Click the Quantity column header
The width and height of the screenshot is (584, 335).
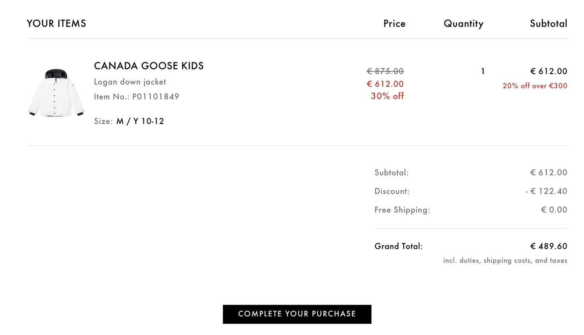[464, 24]
